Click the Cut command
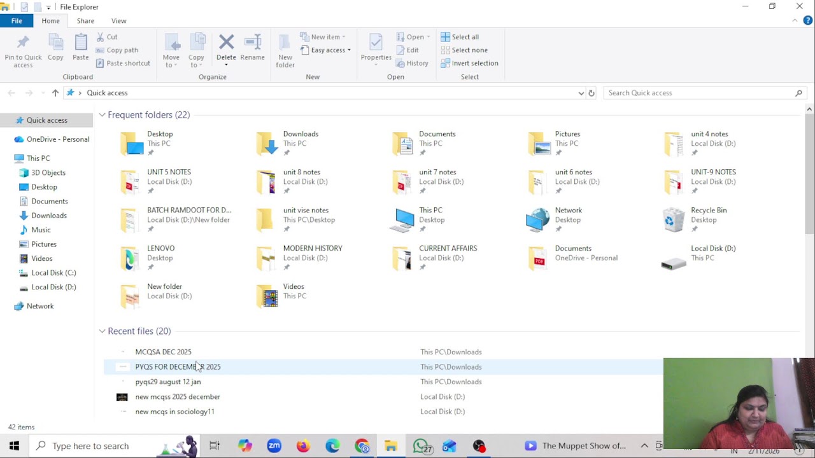 (107, 37)
